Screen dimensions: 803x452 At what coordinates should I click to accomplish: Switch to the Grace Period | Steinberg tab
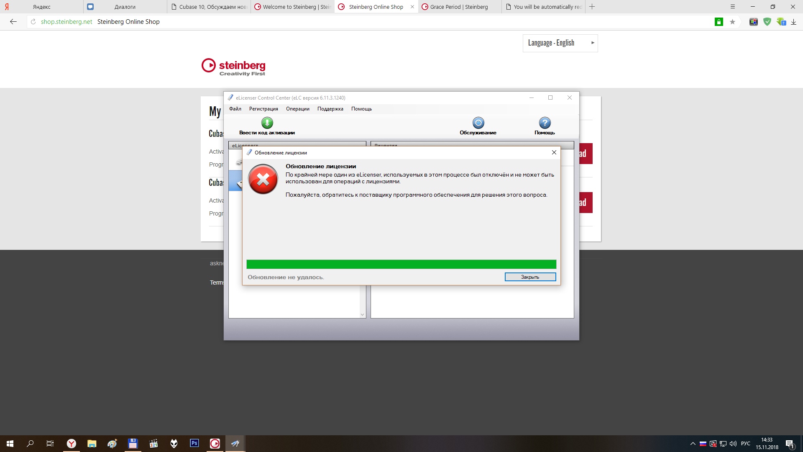(459, 7)
